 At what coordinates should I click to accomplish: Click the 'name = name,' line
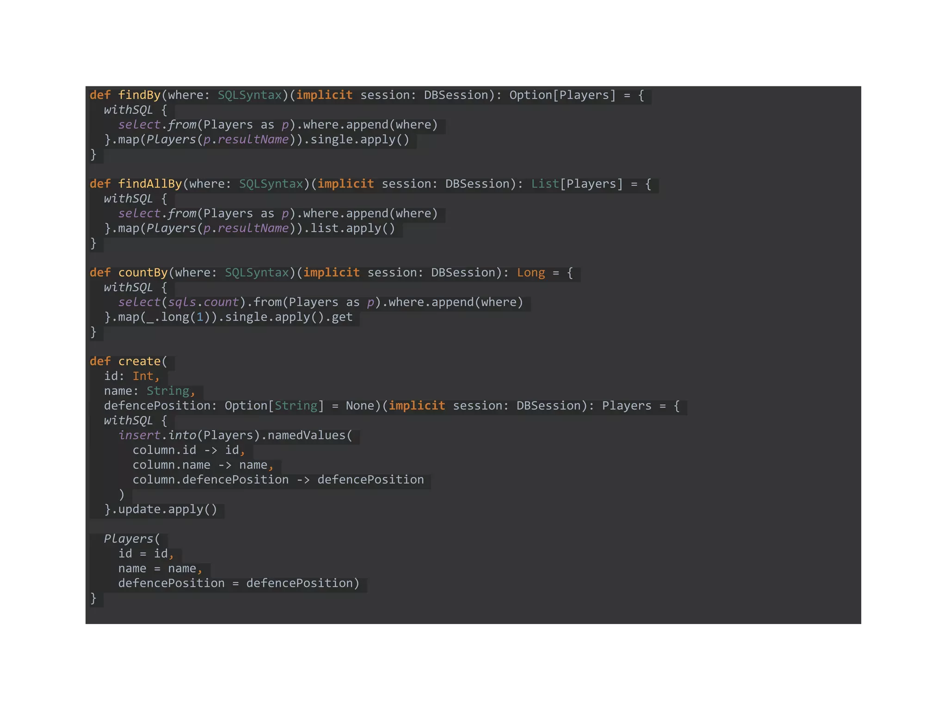pos(160,569)
